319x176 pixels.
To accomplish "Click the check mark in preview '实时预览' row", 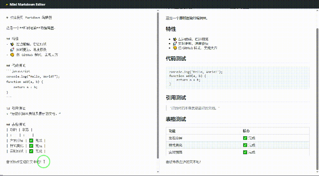I will (x=245, y=152).
